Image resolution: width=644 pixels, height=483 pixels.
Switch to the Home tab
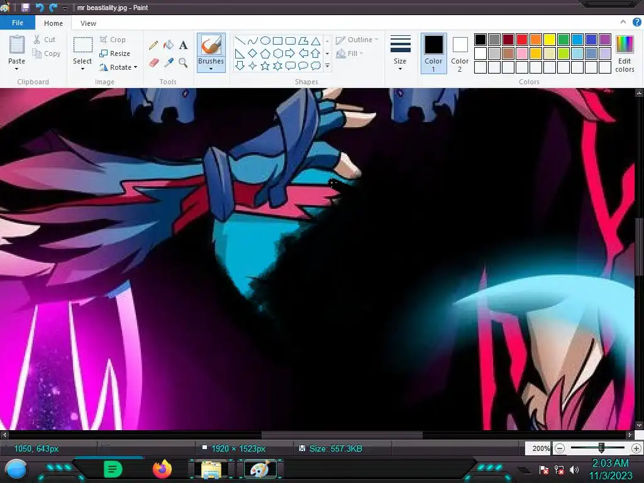click(x=53, y=23)
